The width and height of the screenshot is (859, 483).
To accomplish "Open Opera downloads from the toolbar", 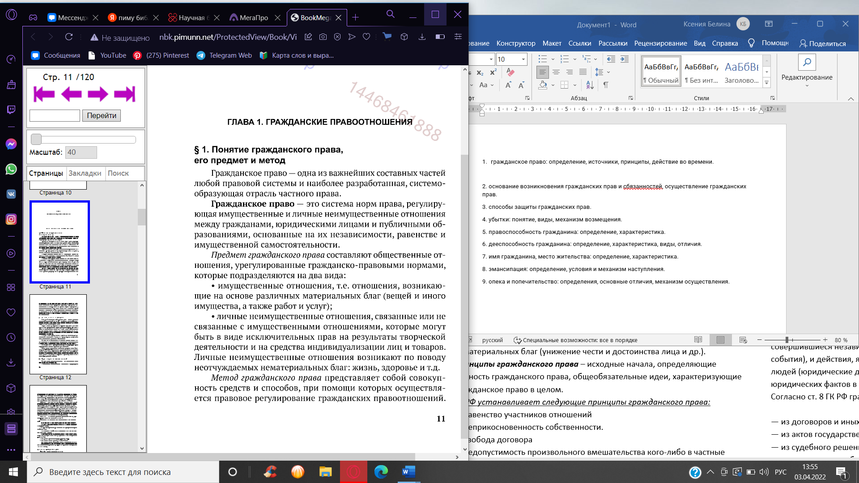I will 422,37.
